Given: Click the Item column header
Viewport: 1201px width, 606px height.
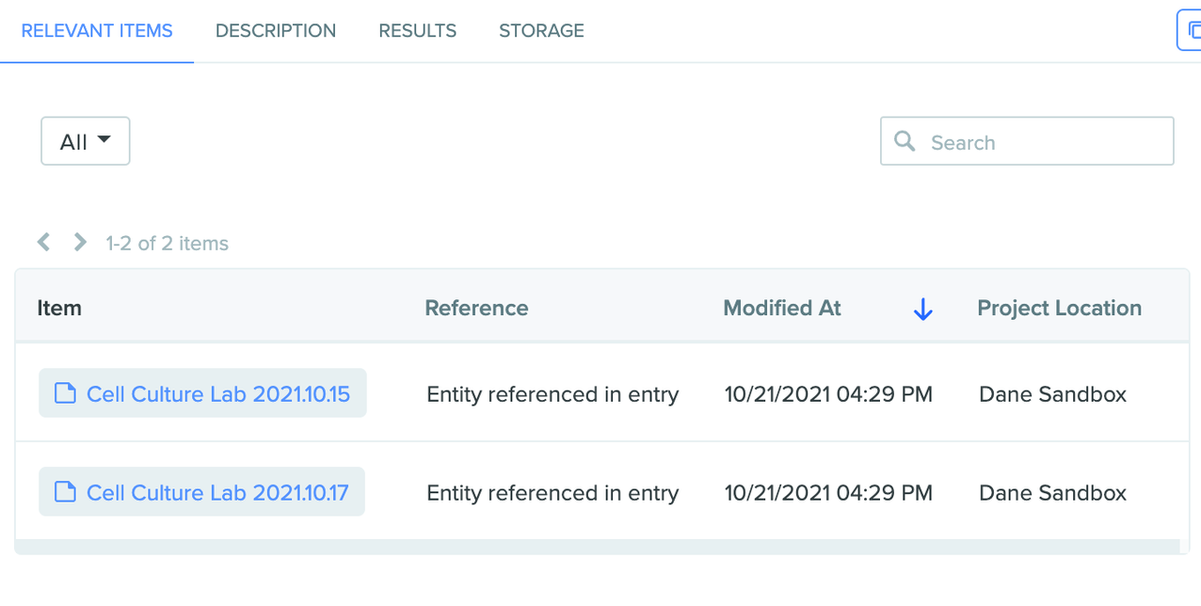Looking at the screenshot, I should 59,308.
